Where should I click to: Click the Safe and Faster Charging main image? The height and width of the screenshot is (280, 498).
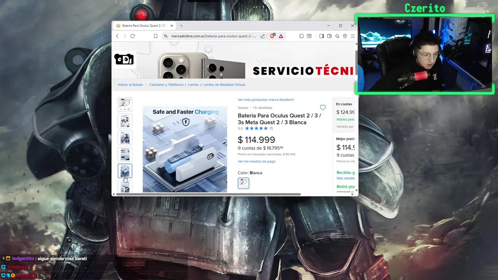(185, 149)
